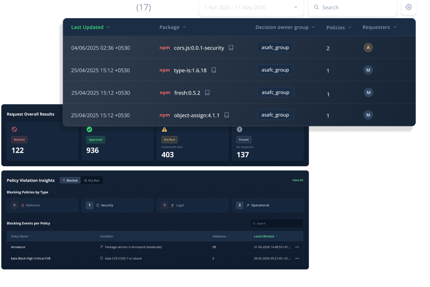This screenshot has width=430, height=287.
Task: Click package name type-is:1.6.18
Action: [190, 70]
